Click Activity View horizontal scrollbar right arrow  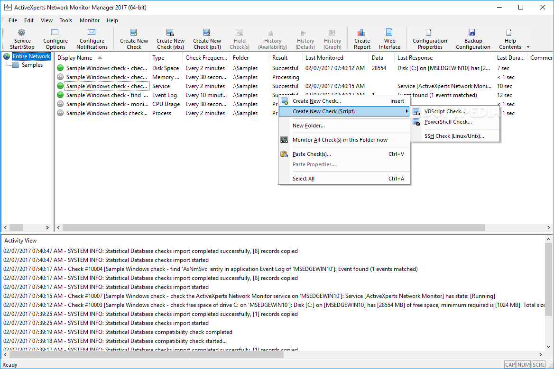[541, 354]
